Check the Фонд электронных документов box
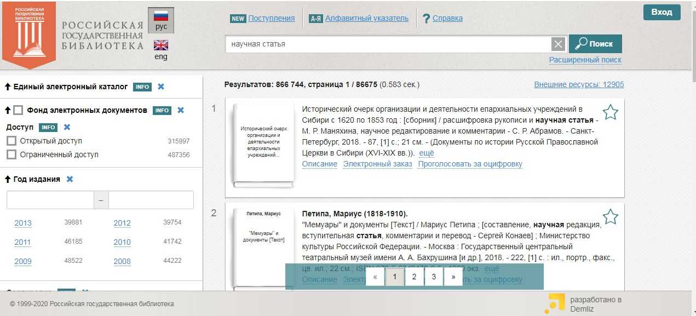The height and width of the screenshot is (316, 696). click(x=18, y=110)
